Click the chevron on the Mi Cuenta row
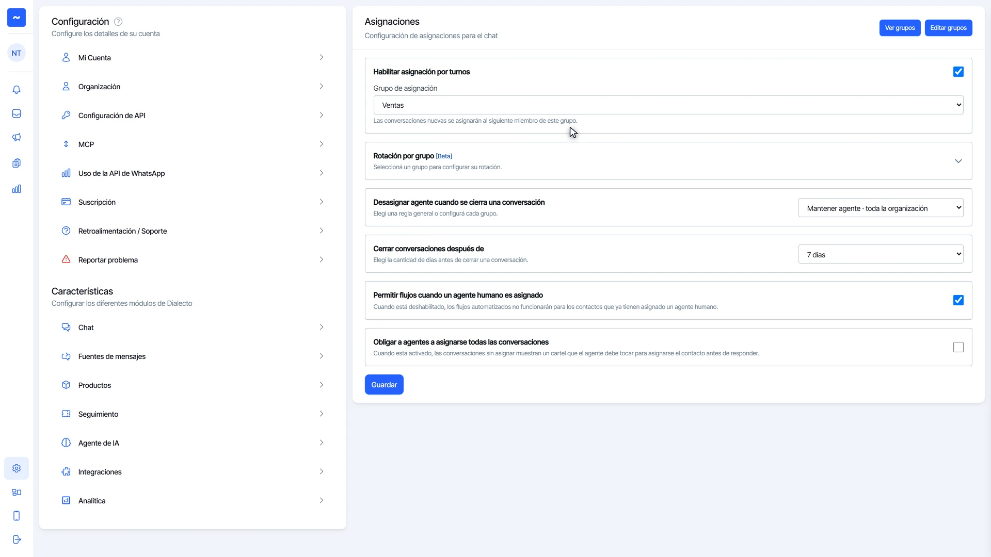The height and width of the screenshot is (557, 991). pyautogui.click(x=321, y=57)
